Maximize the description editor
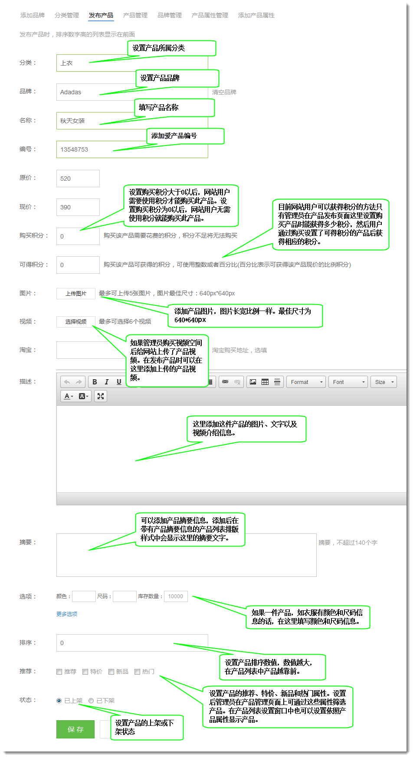The height and width of the screenshot is (758, 413). (101, 396)
